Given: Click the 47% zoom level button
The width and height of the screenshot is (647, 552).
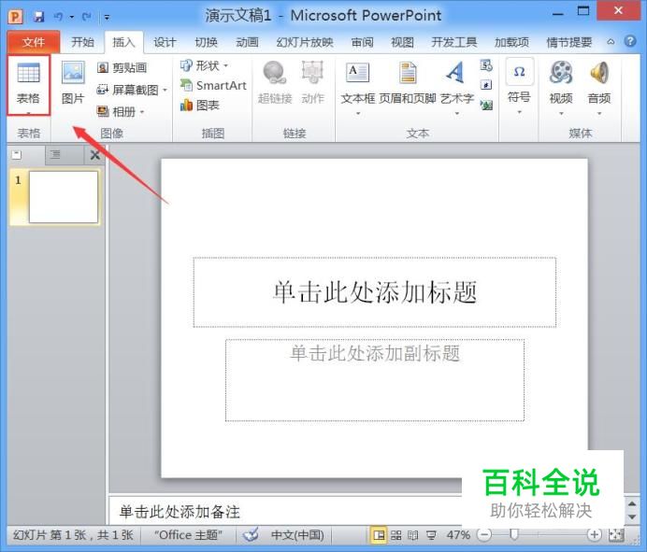Looking at the screenshot, I should (458, 535).
